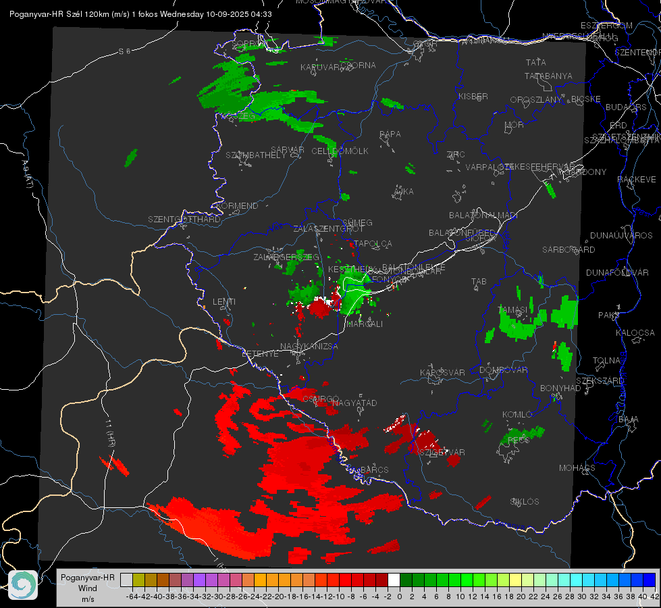Select the MARCALI label

point(364,324)
